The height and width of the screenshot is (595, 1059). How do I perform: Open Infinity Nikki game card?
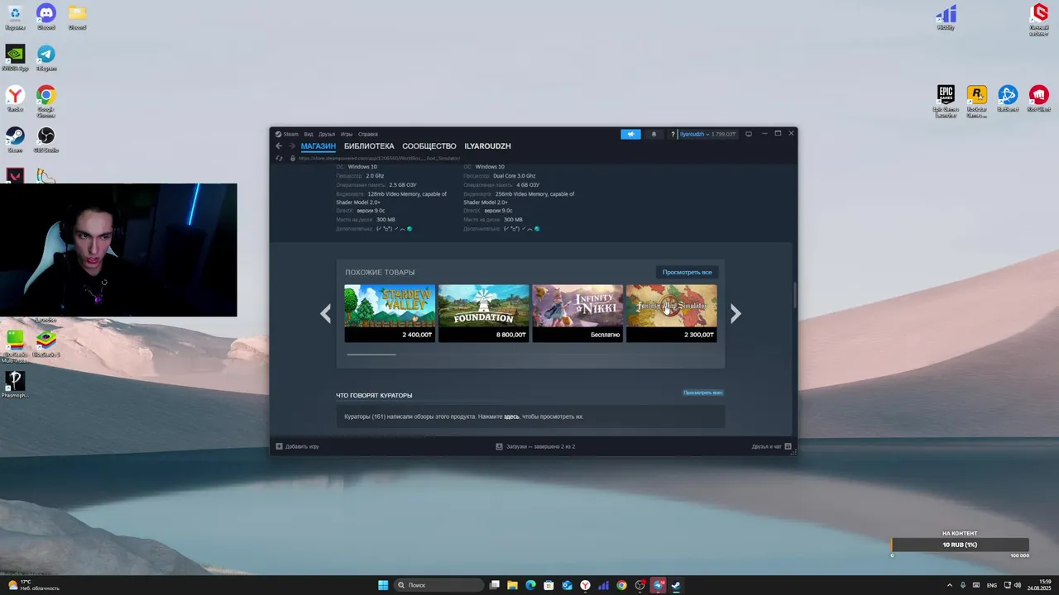(577, 313)
